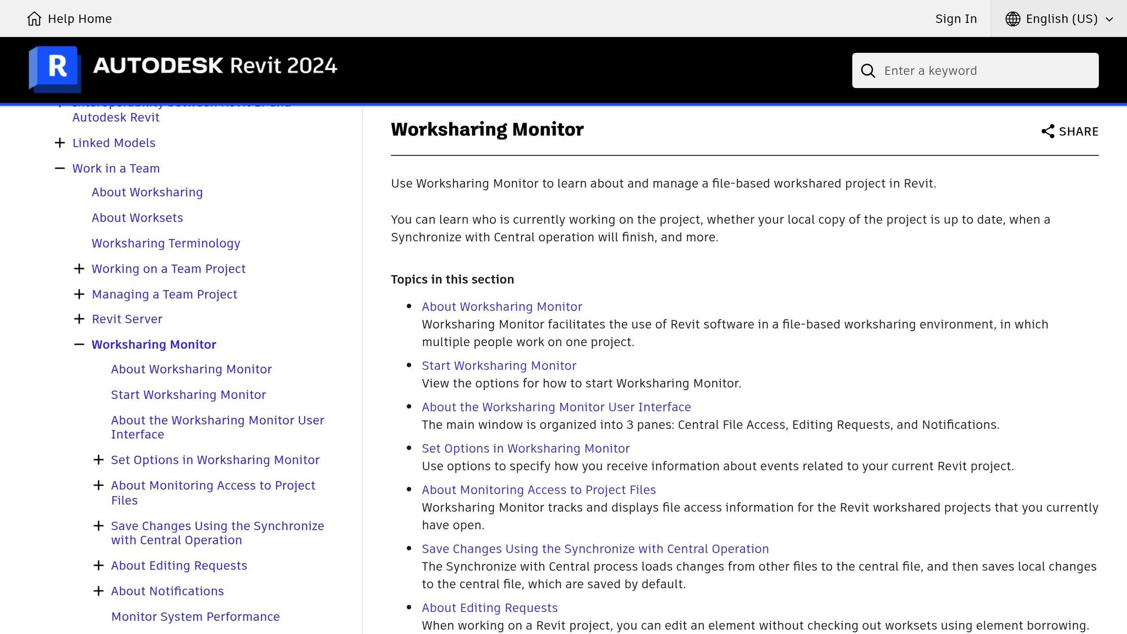Click the keyword search input field

click(x=974, y=70)
